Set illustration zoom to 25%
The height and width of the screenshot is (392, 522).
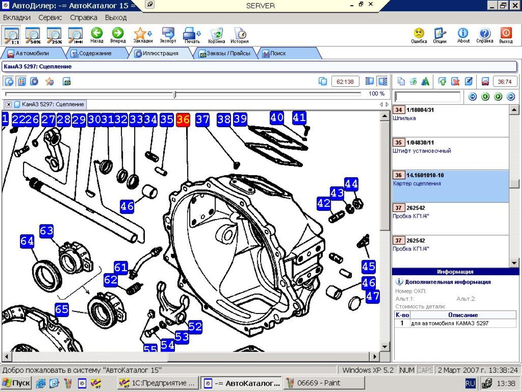[x=54, y=35]
